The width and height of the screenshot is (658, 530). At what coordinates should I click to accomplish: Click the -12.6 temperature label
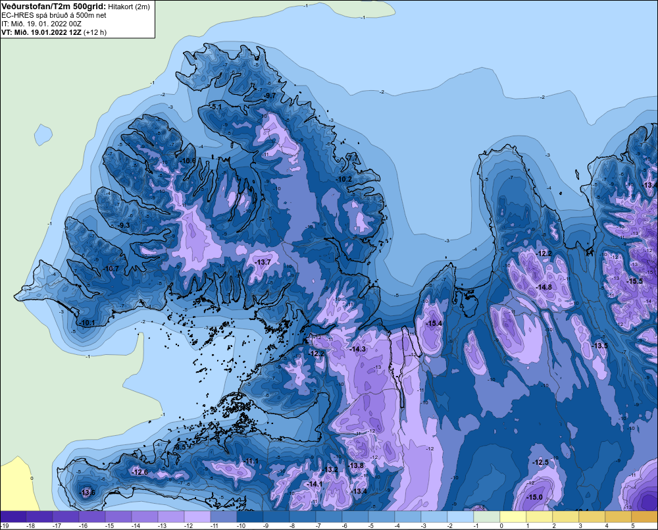[x=139, y=472]
